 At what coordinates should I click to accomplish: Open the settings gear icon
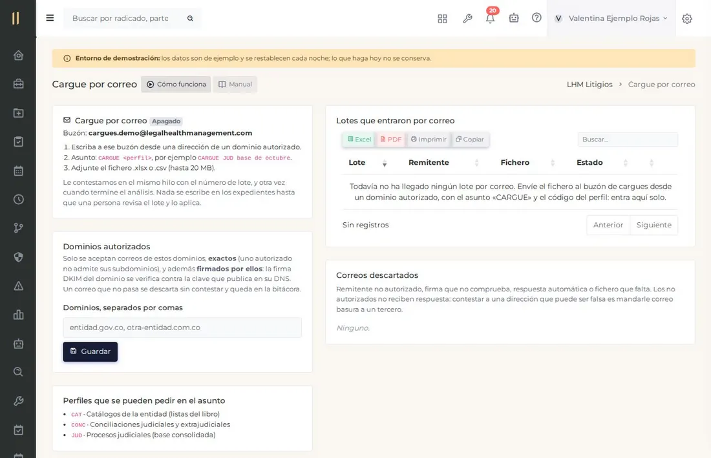(687, 19)
